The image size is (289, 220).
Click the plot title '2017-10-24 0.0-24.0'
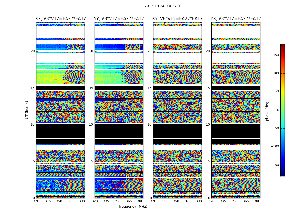[x=162, y=6]
